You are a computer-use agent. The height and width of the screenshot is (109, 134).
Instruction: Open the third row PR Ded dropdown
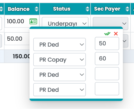click(60, 75)
